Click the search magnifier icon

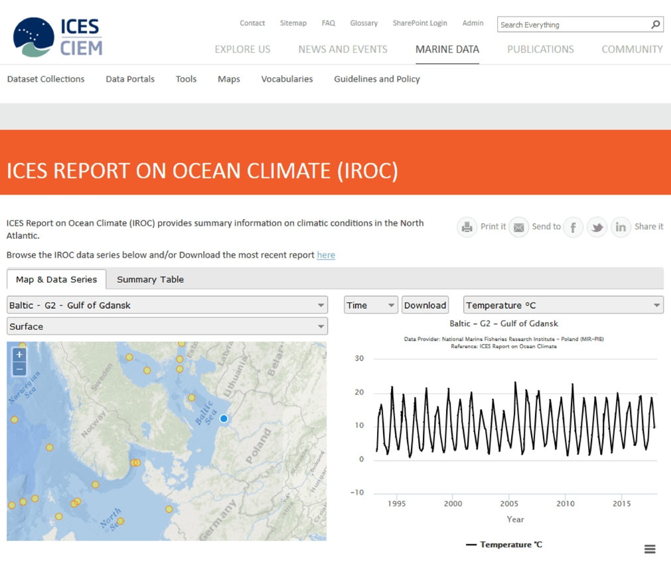[x=655, y=25]
